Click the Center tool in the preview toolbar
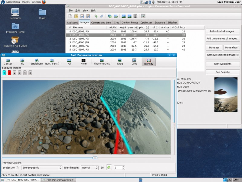 (8, 62)
